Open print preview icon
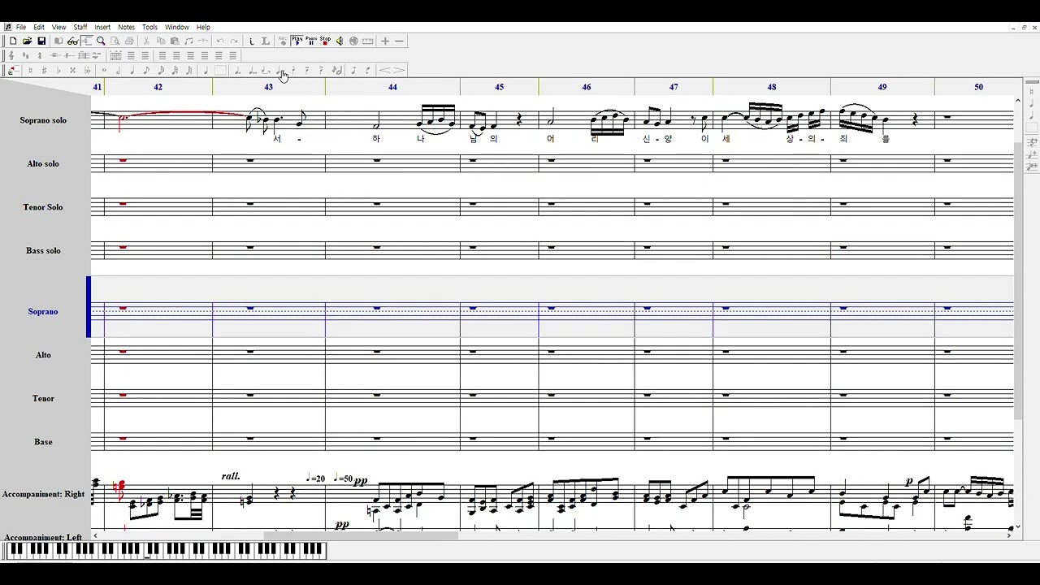The image size is (1040, 585). tap(115, 41)
